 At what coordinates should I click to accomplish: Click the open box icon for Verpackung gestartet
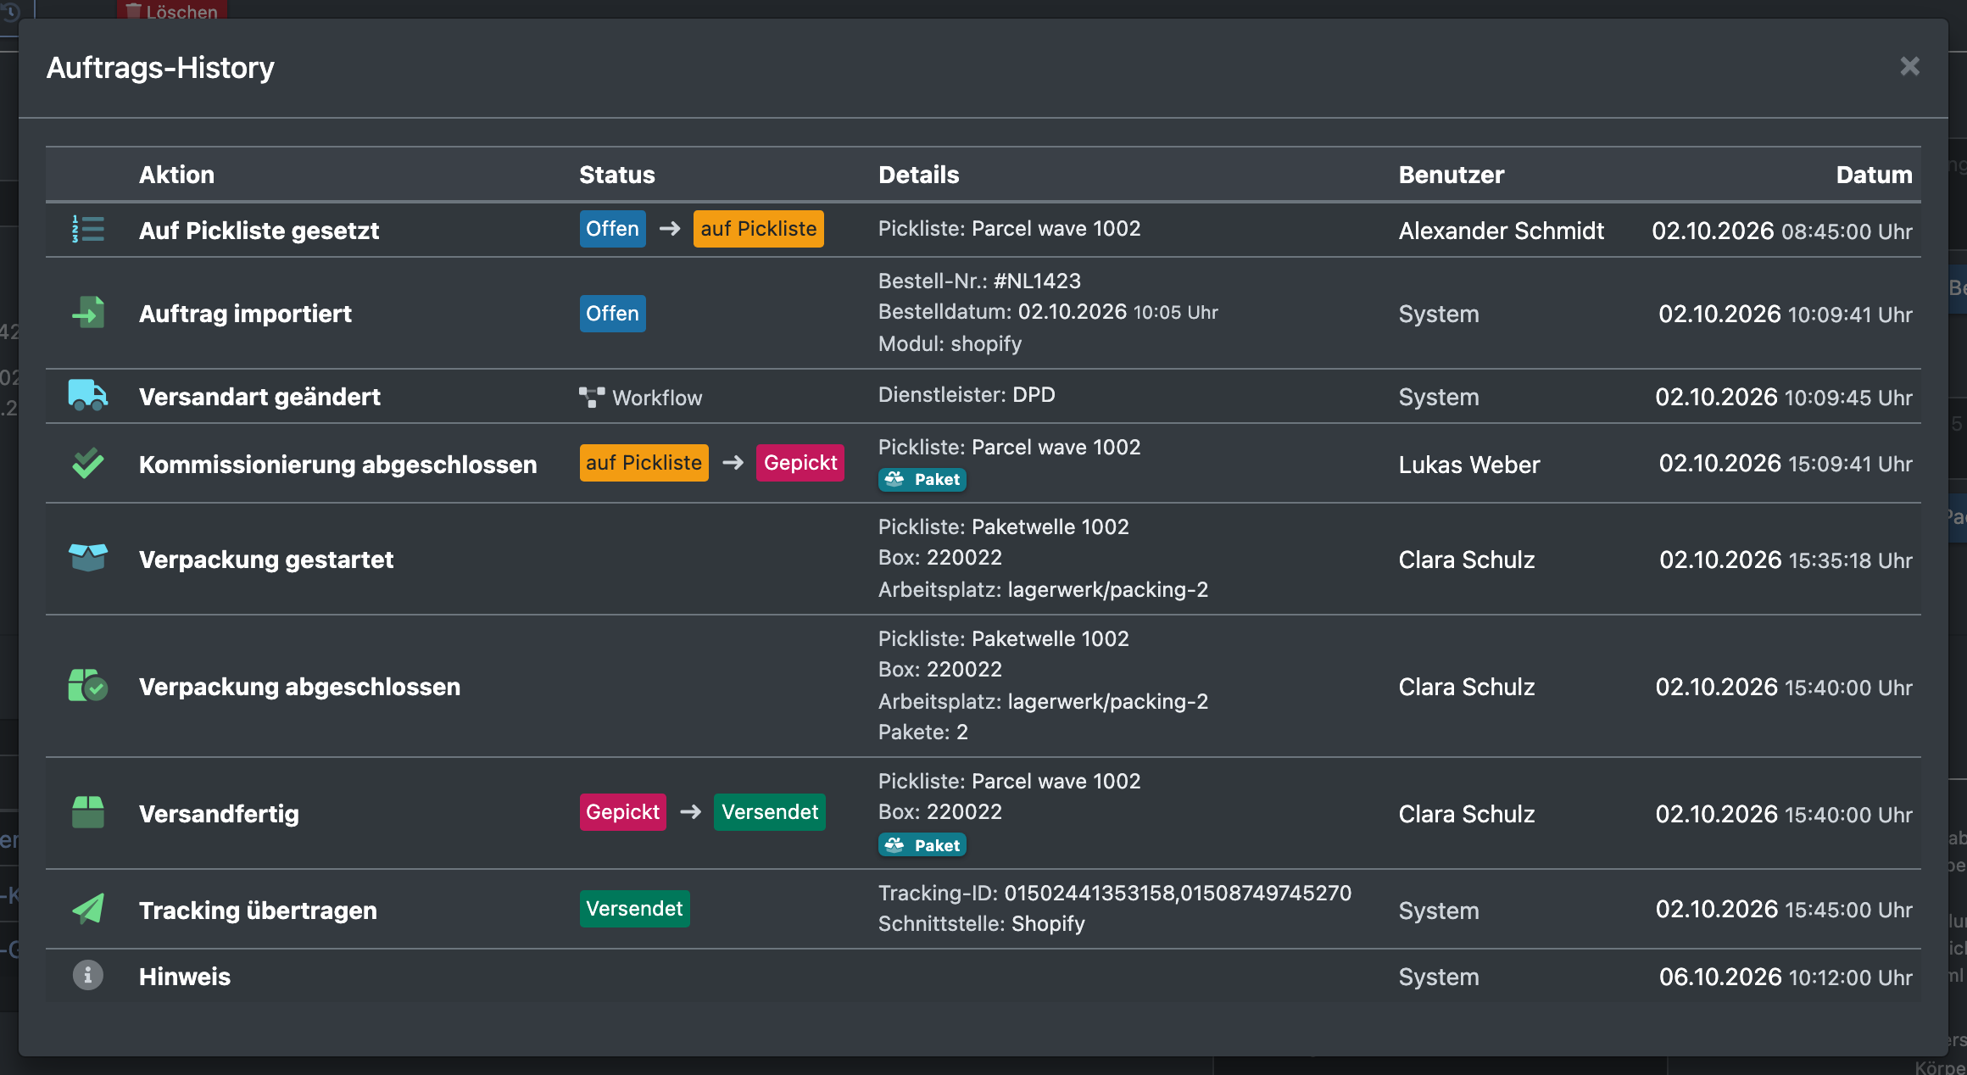(88, 558)
